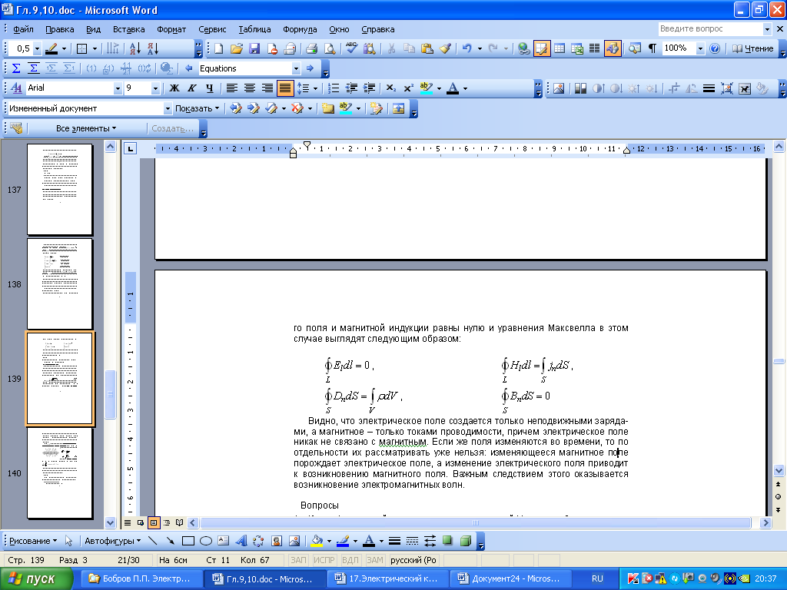Open a file with the Open folder icon
Screen dimensions: 787x590
237,48
